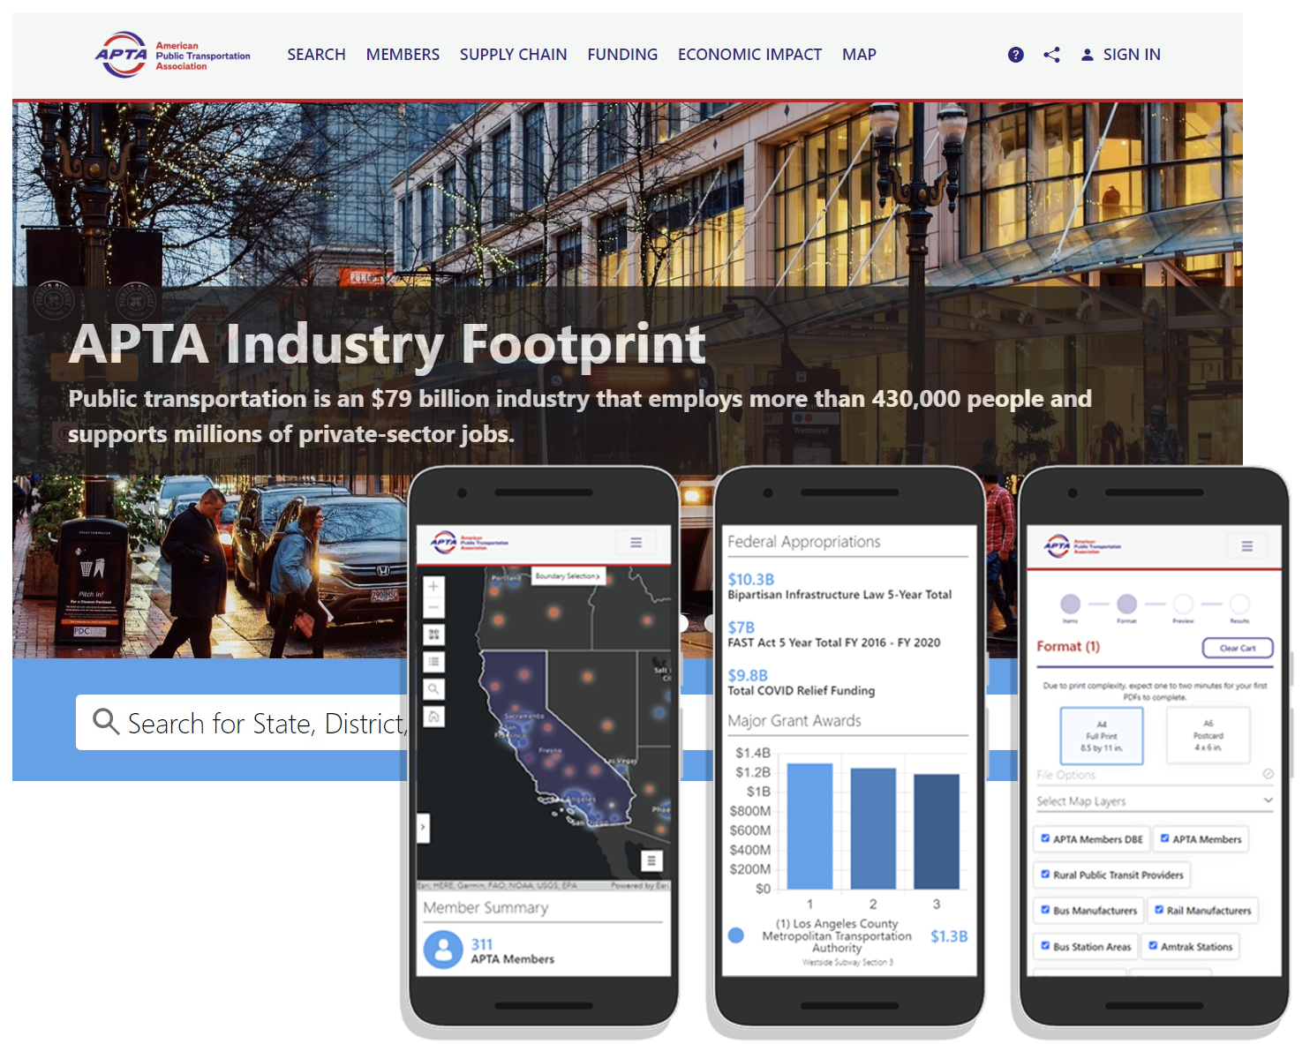
Task: Open the SEARCH menu item
Action: point(316,55)
